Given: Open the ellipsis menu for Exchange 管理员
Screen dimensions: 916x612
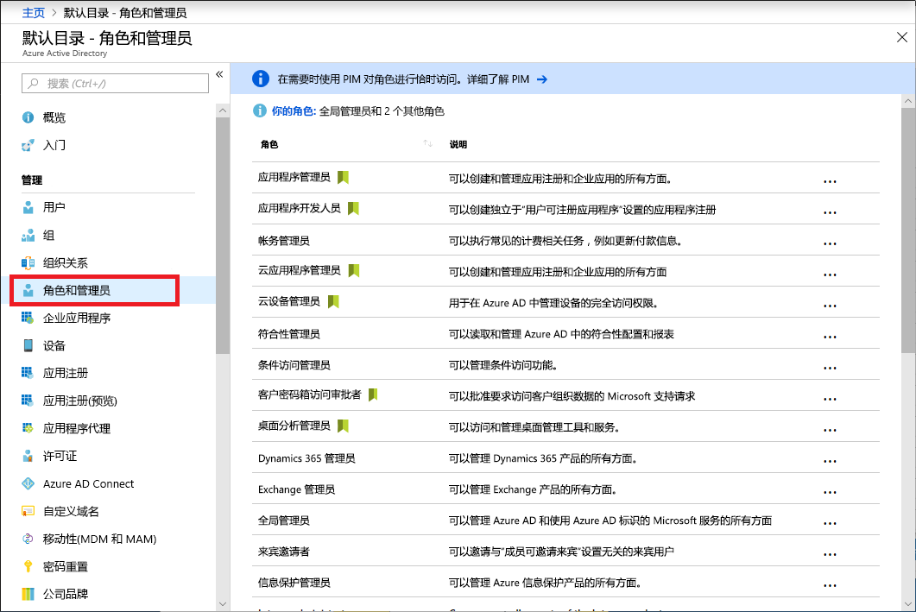Looking at the screenshot, I should [x=830, y=492].
